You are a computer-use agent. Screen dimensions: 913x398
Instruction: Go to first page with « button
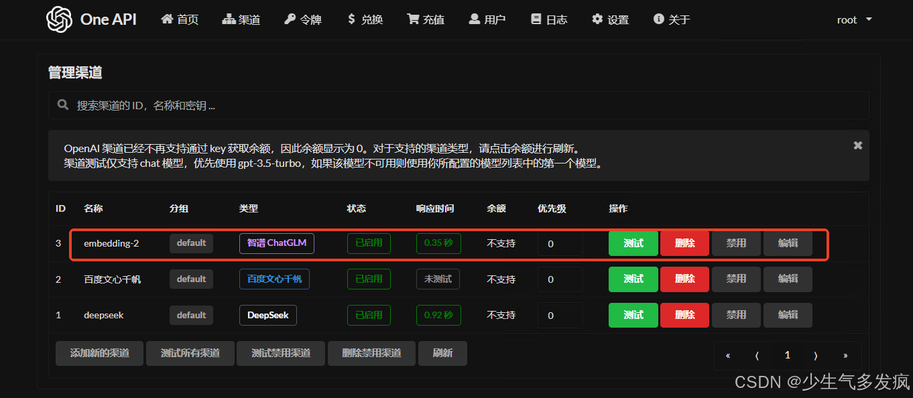[x=728, y=356]
